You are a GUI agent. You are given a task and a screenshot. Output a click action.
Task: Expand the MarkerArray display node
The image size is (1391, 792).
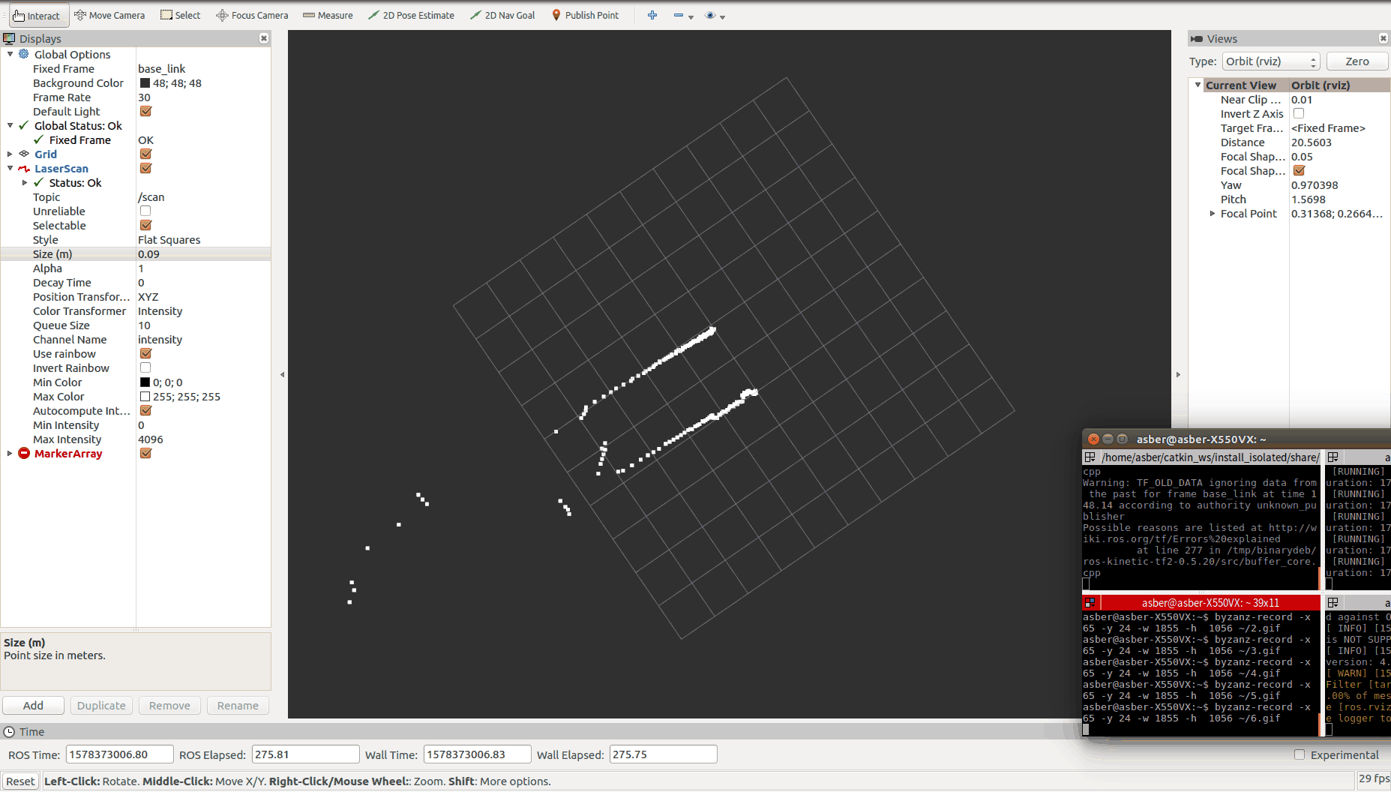pyautogui.click(x=10, y=453)
